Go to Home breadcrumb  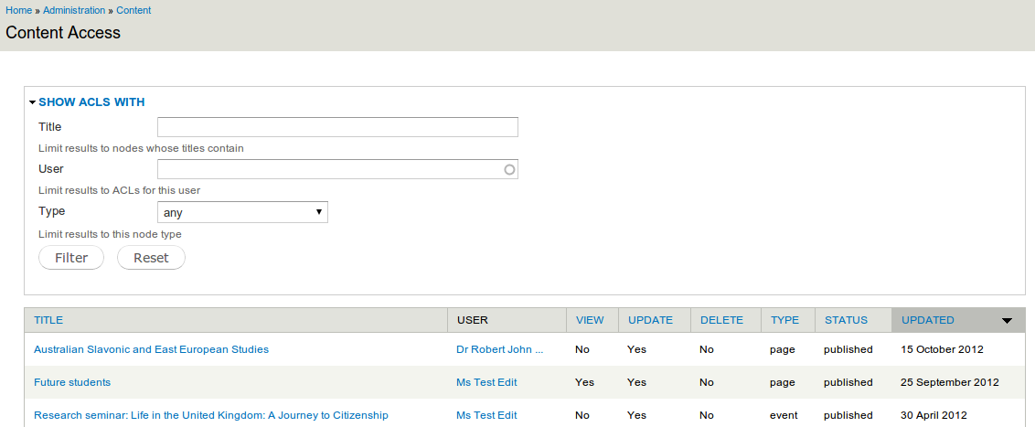point(18,11)
